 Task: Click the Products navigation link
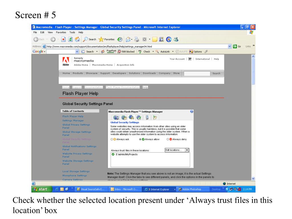78,73
